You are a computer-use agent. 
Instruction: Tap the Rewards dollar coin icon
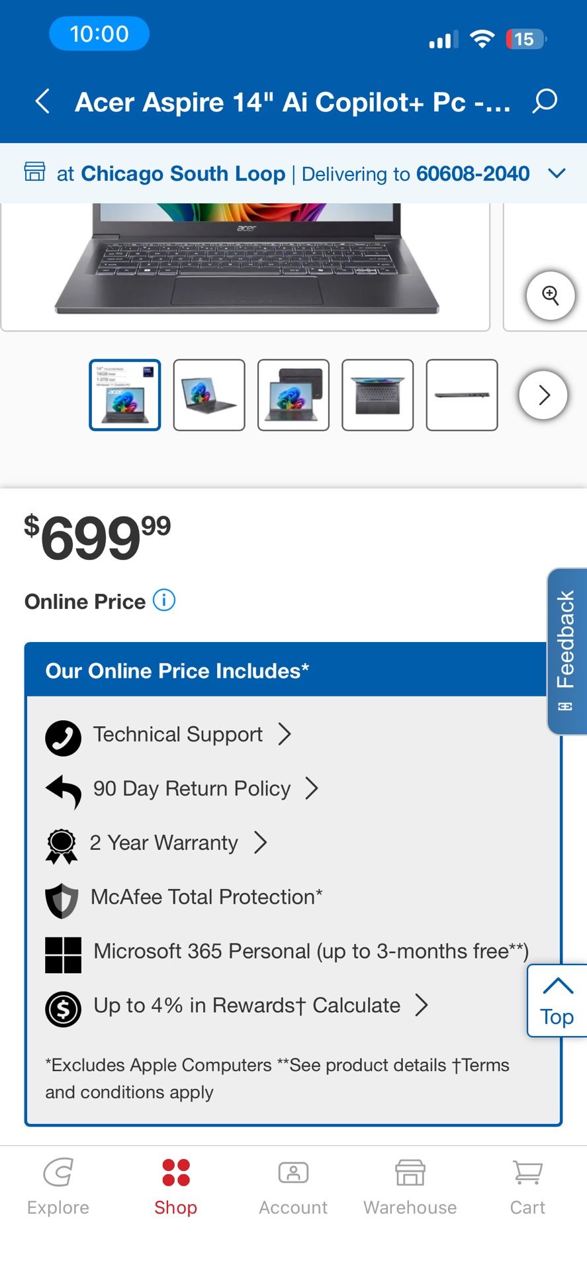[x=63, y=1008]
